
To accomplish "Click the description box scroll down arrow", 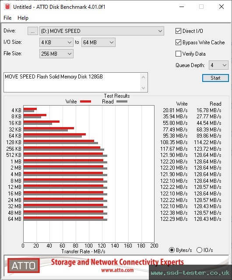I will (144, 88).
